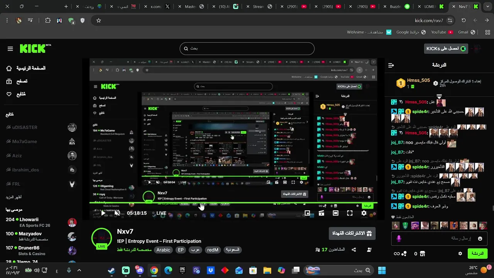Open the Chrome extensions puzzle icon
The width and height of the screenshot is (494, 278).
[x=48, y=20]
